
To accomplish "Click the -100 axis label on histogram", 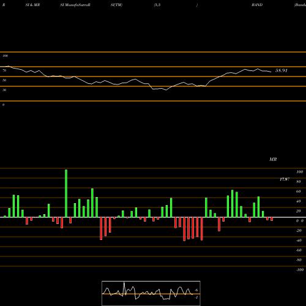I will pyautogui.click(x=300, y=270).
